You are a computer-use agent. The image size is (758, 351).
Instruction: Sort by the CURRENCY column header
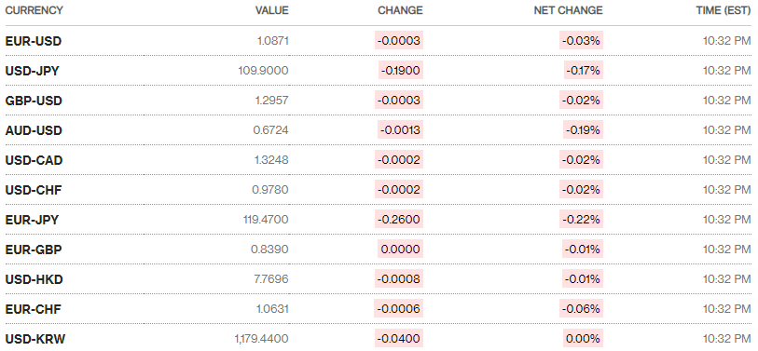pyautogui.click(x=34, y=10)
